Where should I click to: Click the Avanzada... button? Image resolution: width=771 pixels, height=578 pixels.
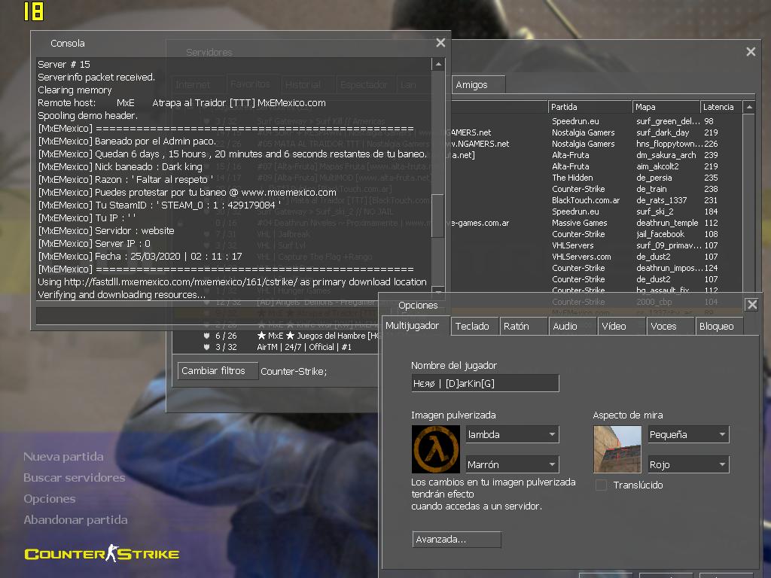[x=457, y=539]
